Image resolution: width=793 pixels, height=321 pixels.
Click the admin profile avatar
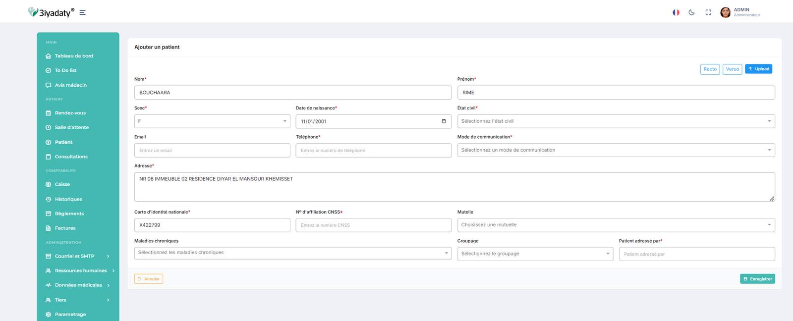pyautogui.click(x=725, y=12)
